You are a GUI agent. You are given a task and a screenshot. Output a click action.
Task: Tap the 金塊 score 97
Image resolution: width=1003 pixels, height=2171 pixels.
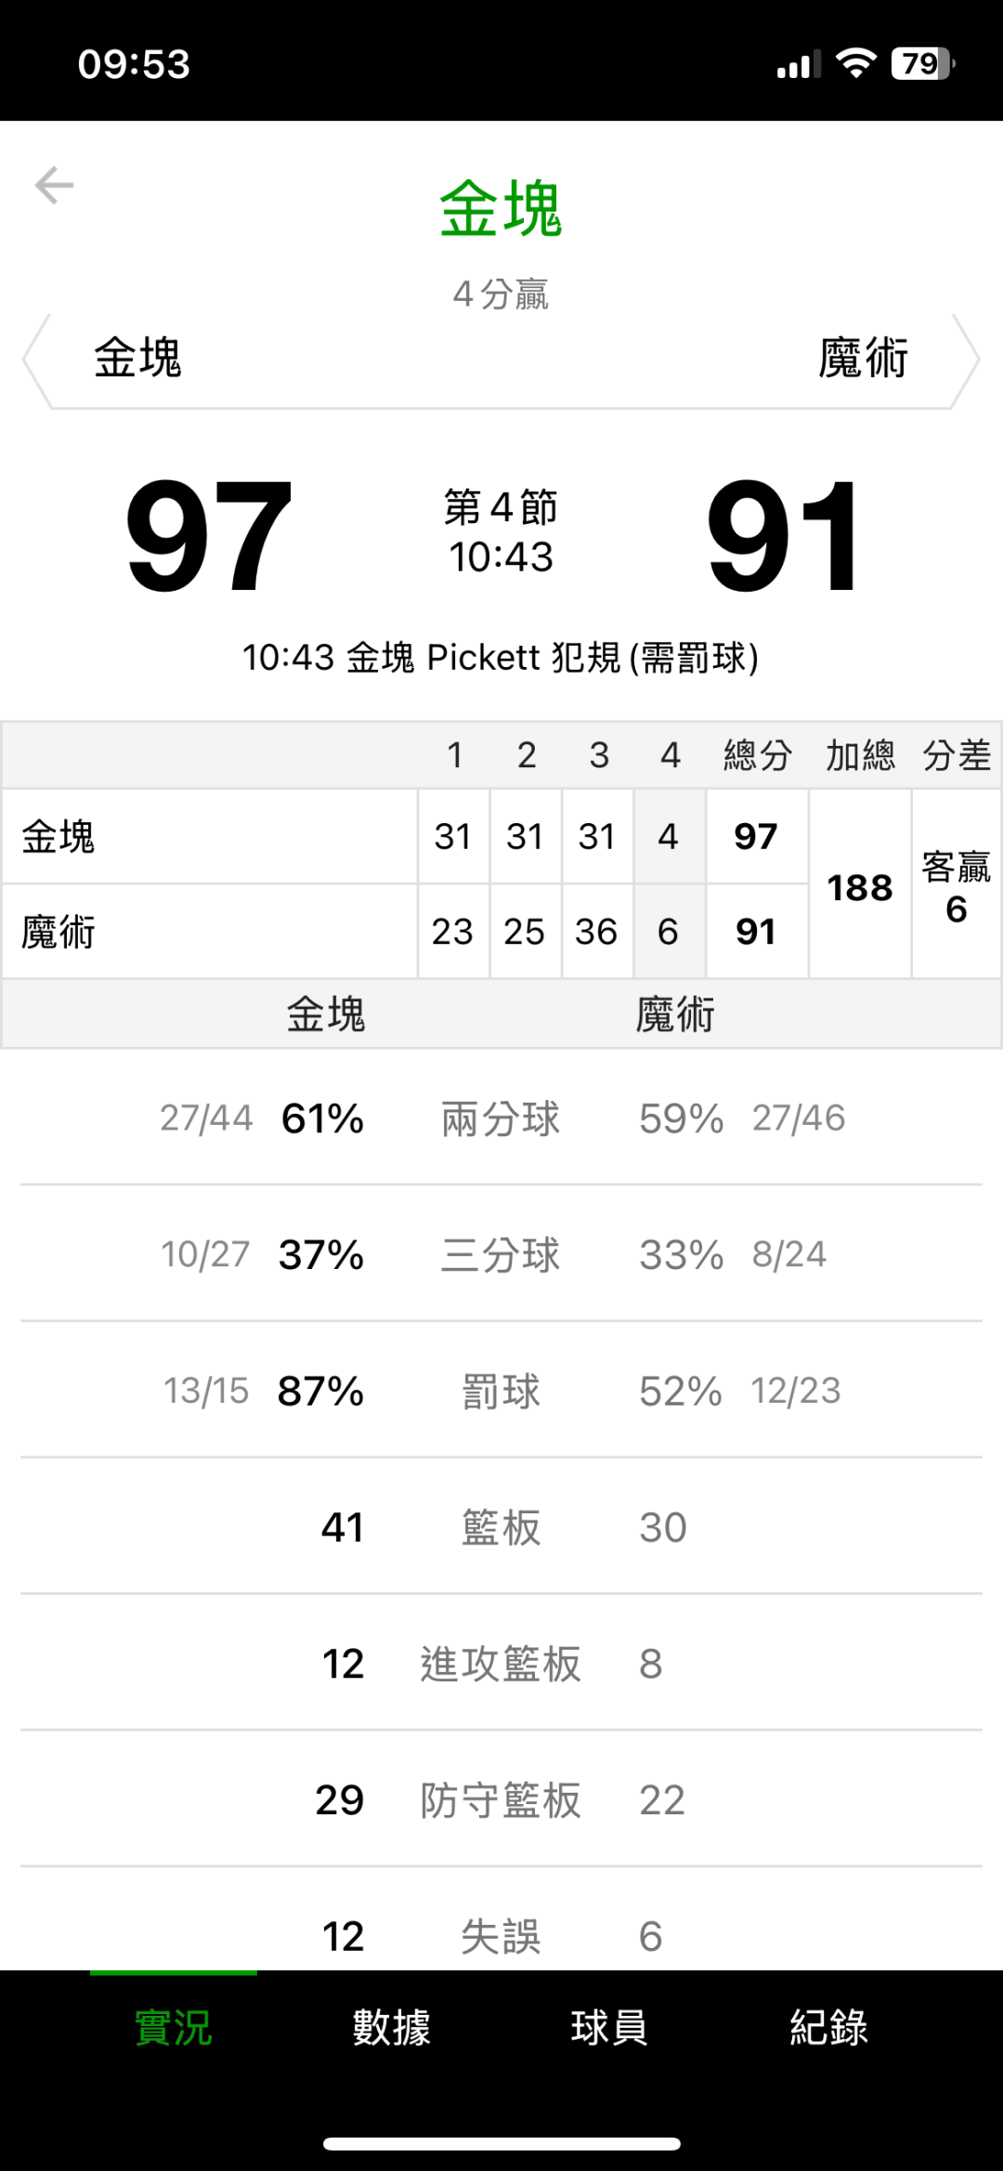(x=209, y=535)
